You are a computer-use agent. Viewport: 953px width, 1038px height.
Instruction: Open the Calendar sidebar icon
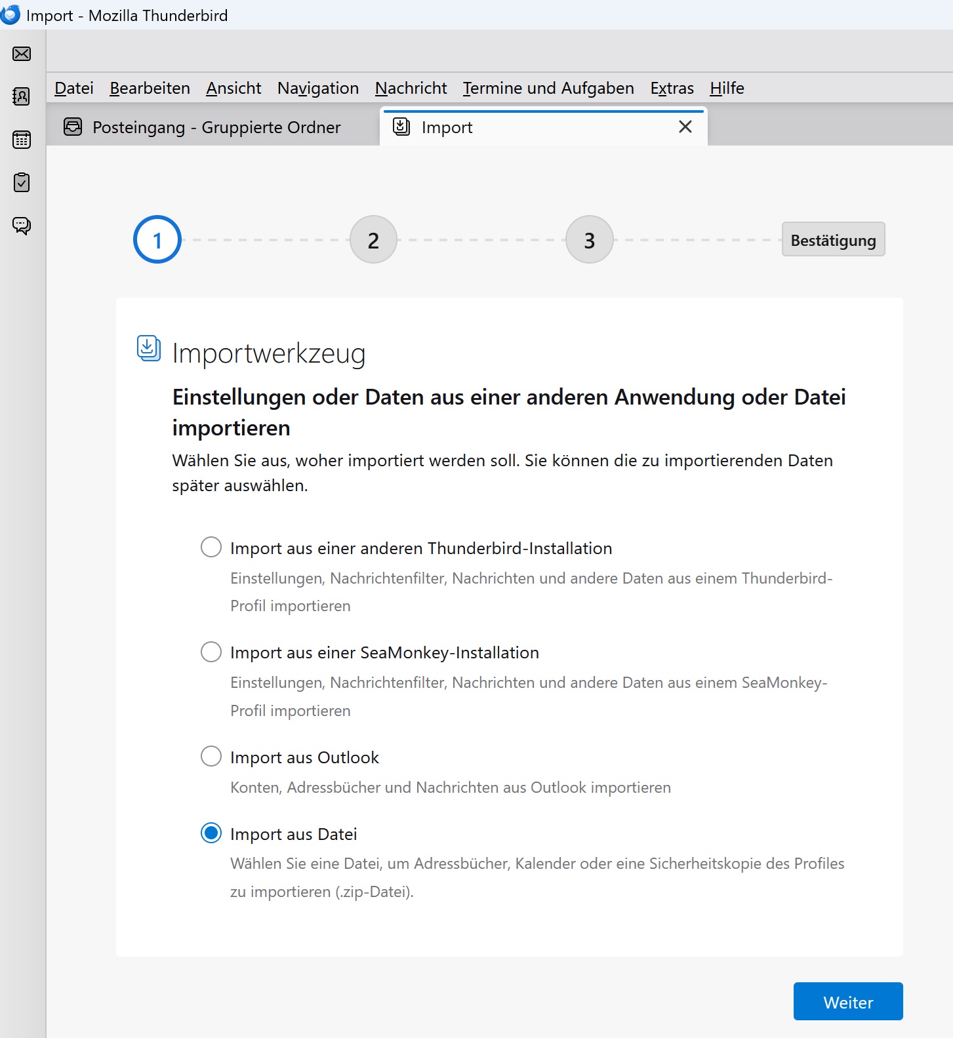click(22, 140)
